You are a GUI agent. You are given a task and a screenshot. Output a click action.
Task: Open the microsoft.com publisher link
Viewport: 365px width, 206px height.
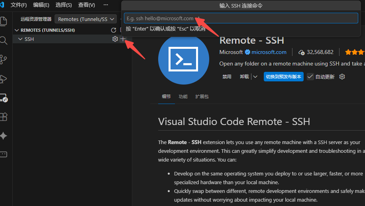point(269,52)
